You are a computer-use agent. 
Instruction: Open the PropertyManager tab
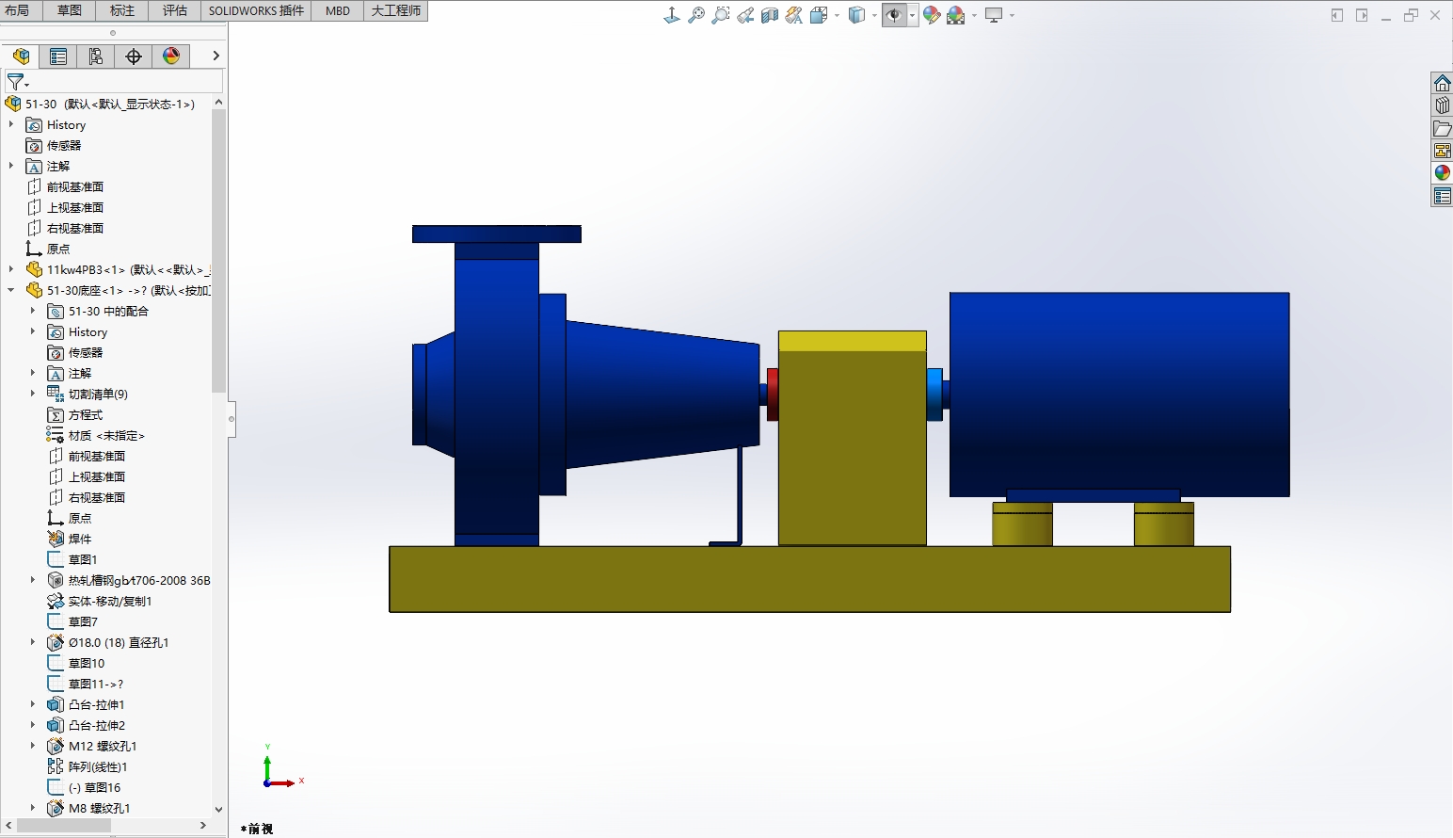[58, 56]
